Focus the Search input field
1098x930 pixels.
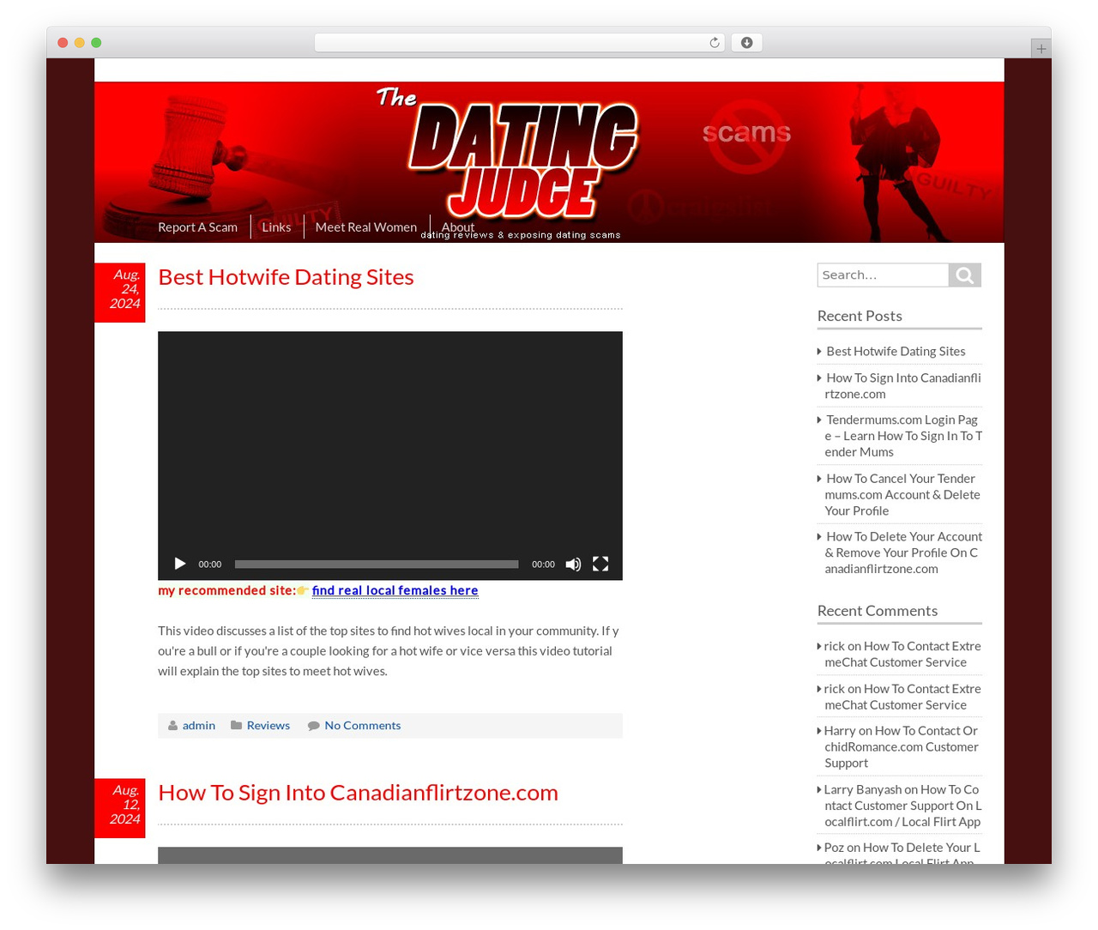[x=883, y=275]
